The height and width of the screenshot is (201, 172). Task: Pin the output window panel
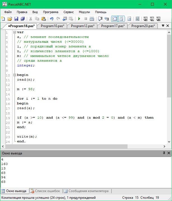click(164, 153)
